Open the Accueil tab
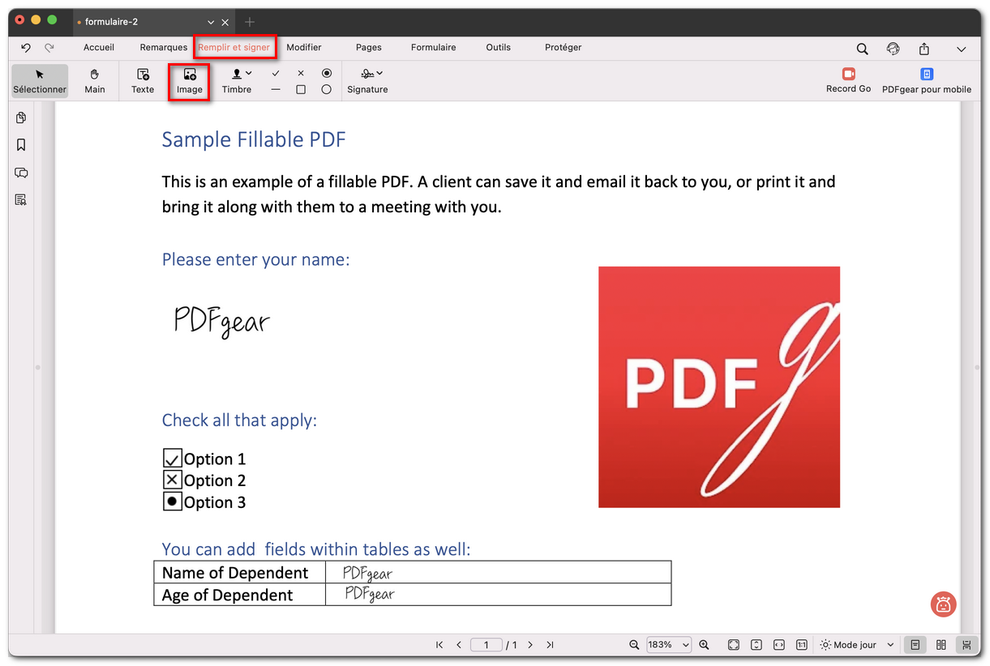Viewport: 990px width, 666px height. 99,48
